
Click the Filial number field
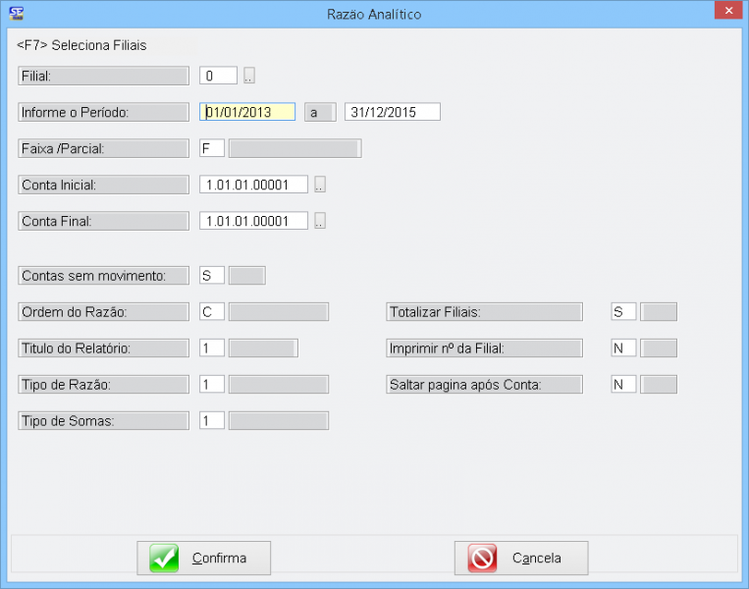[218, 76]
